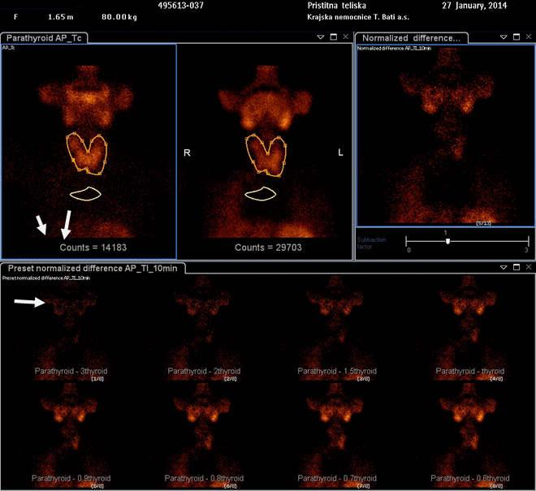Open the Preset normalized difference panel dropdown triangle
Image resolution: width=536 pixels, height=491 pixels.
[504, 267]
